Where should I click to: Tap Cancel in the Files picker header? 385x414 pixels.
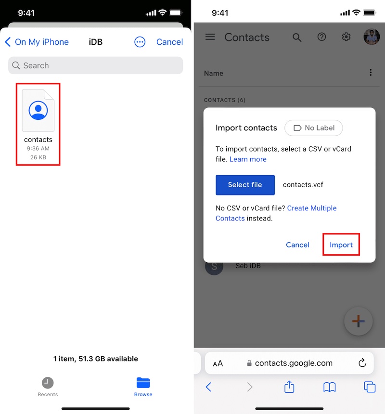coord(169,42)
